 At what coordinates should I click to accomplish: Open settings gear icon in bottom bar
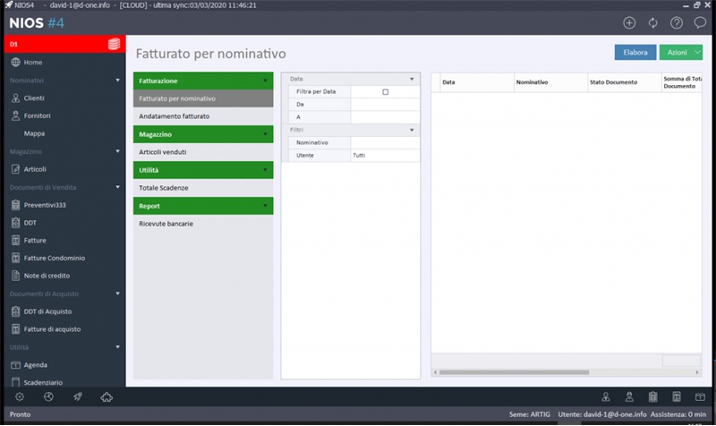click(x=20, y=396)
